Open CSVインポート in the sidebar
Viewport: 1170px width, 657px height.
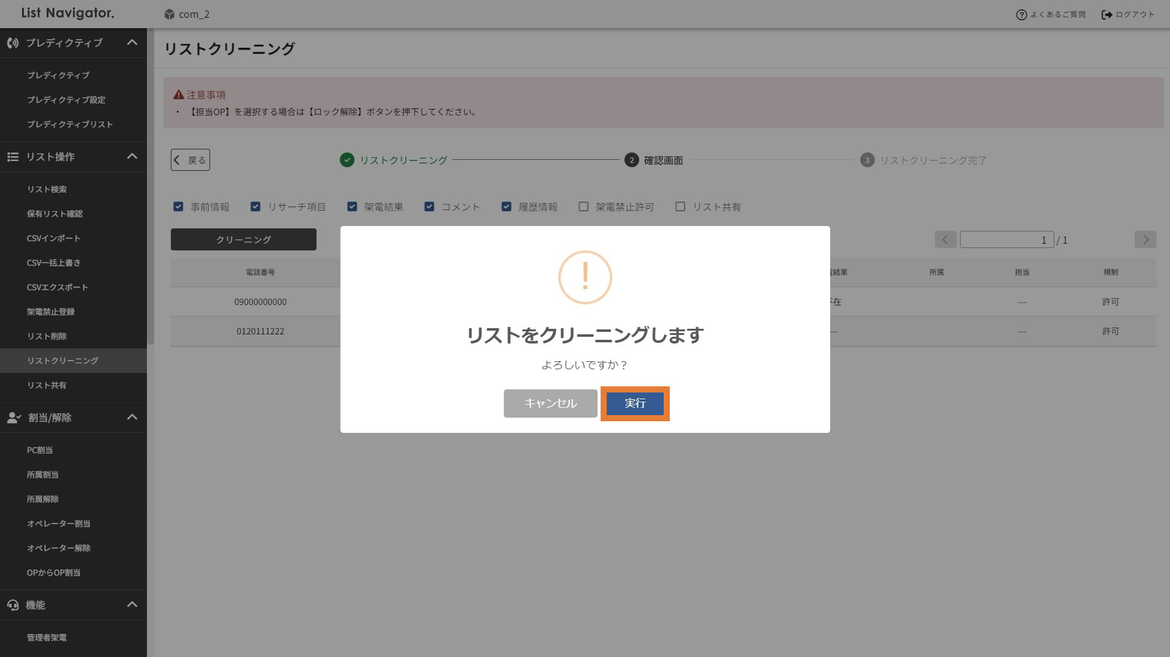(x=53, y=238)
